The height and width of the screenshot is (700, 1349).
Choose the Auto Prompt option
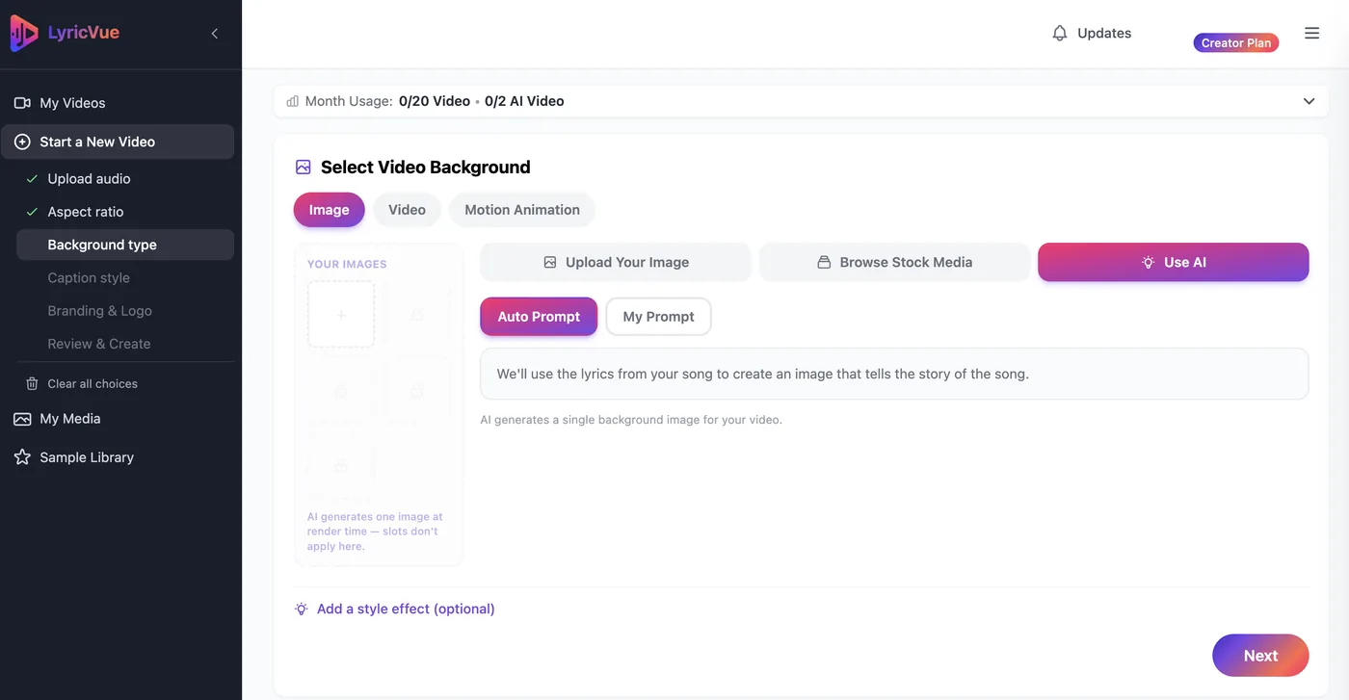(539, 317)
